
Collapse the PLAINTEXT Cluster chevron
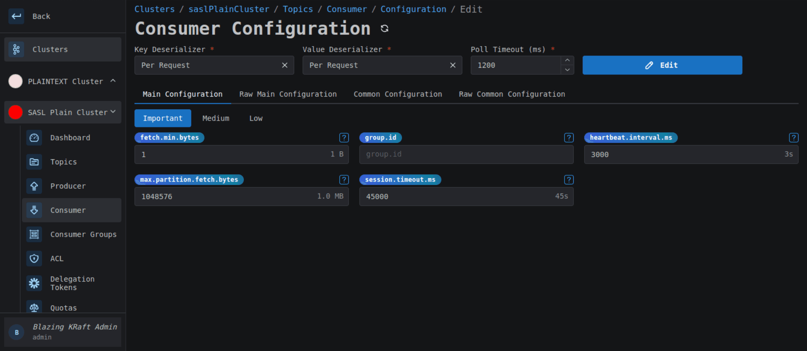pyautogui.click(x=113, y=81)
